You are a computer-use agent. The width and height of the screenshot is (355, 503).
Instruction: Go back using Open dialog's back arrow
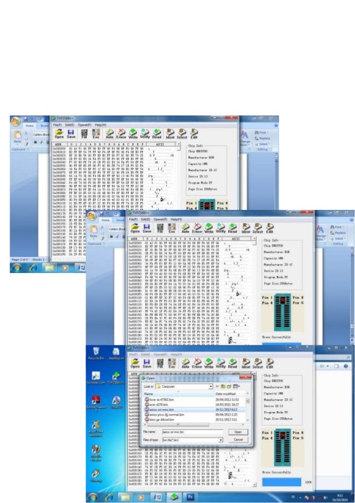[x=217, y=387]
